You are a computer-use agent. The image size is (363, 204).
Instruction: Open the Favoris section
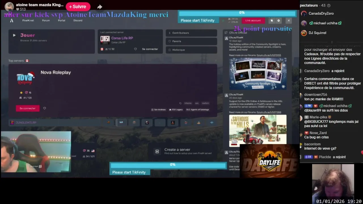(191, 41)
